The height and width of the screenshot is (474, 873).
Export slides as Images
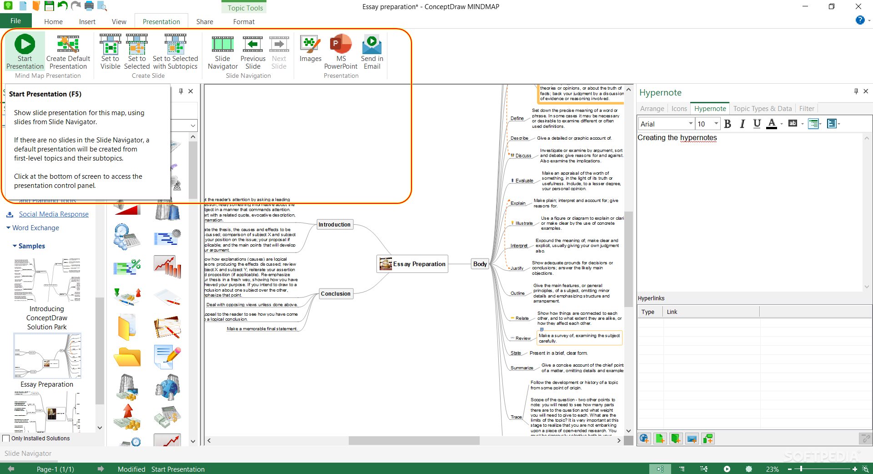(x=311, y=49)
